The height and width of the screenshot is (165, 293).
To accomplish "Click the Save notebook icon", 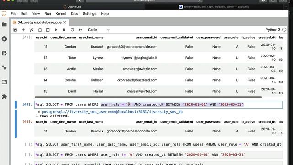I will (x=15, y=30).
